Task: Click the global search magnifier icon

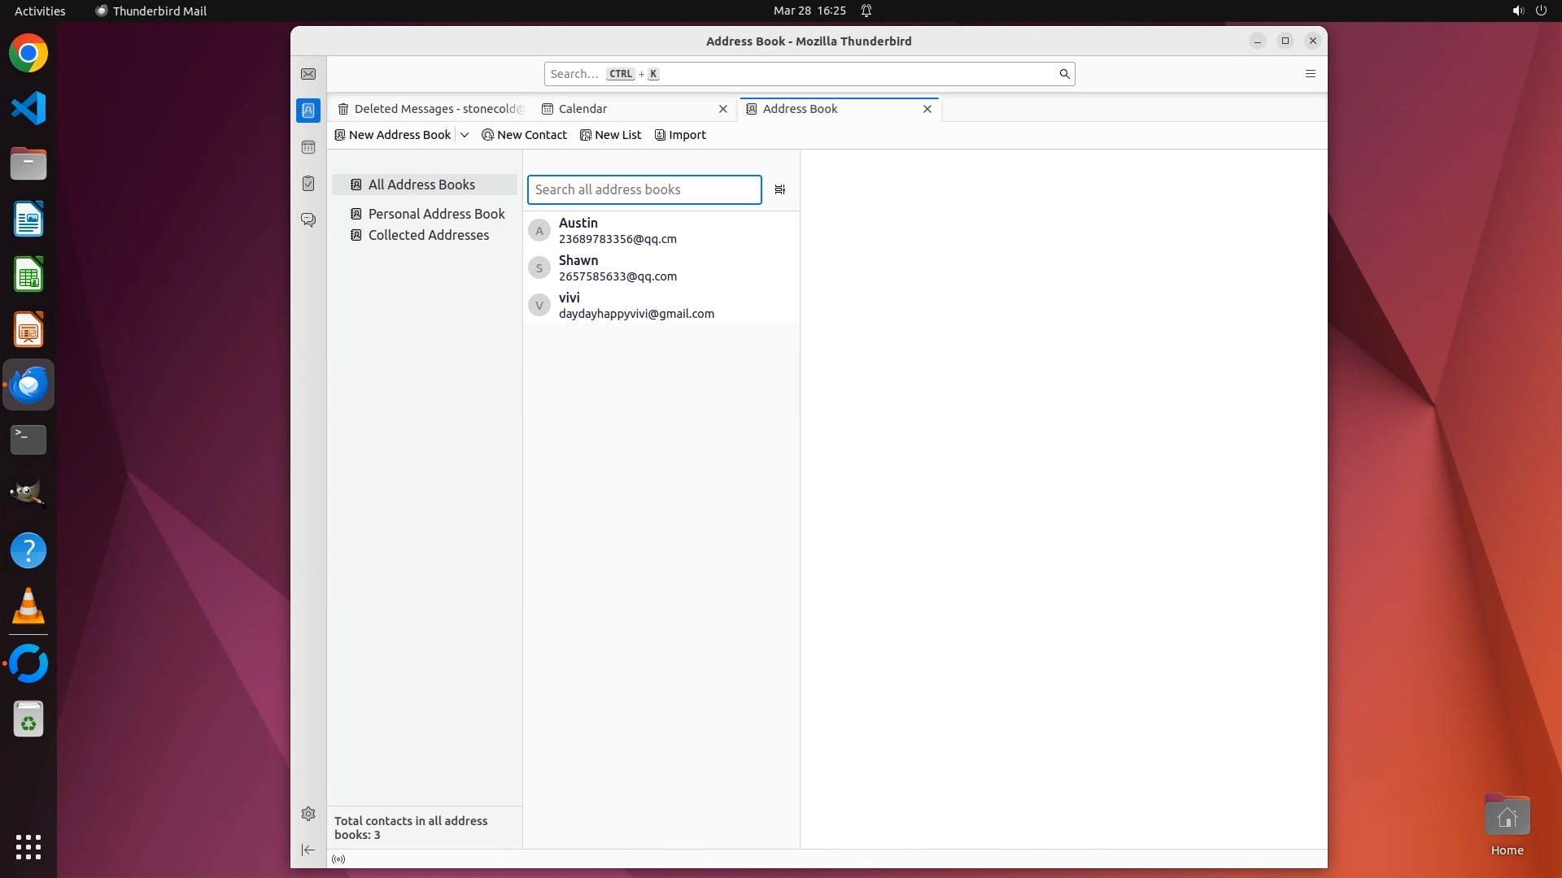Action: coord(1063,74)
